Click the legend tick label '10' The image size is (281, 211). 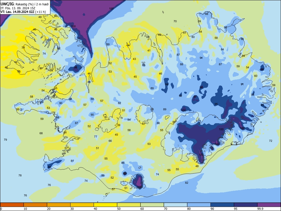25,209
